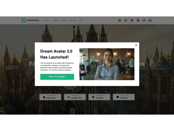Join via the Discord icon
This screenshot has width=174, height=131.
150,20
